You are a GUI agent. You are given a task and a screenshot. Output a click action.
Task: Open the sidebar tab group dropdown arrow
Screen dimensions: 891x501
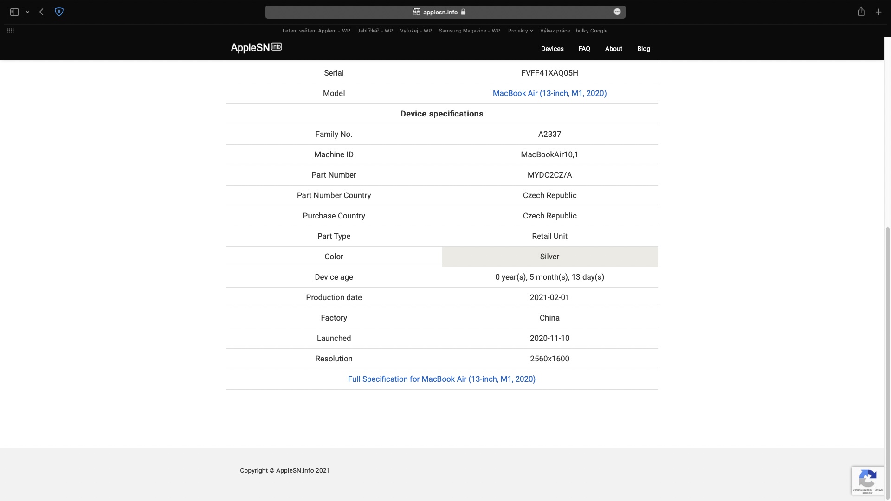click(x=27, y=12)
